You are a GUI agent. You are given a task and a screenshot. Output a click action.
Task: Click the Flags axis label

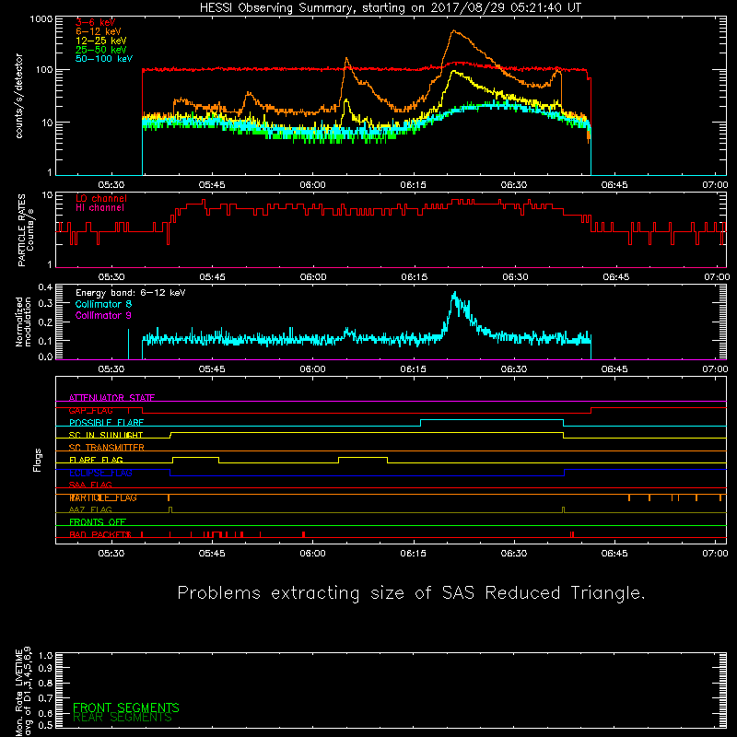(37, 460)
